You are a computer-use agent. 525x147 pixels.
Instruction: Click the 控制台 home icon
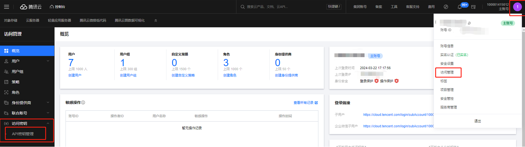[x=52, y=7]
